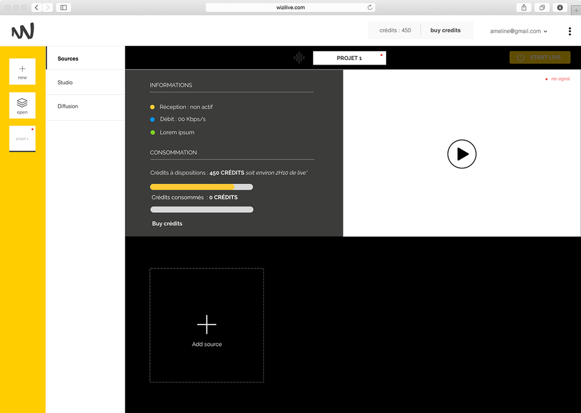Reload the page in address bar
This screenshot has height=413, width=581.
pyautogui.click(x=370, y=8)
